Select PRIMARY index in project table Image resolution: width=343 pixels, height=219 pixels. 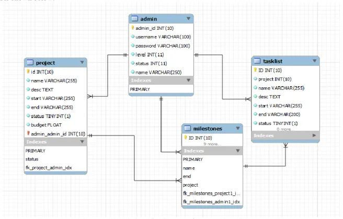coord(35,151)
